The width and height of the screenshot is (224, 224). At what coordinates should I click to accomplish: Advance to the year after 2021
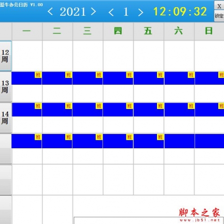point(94,12)
